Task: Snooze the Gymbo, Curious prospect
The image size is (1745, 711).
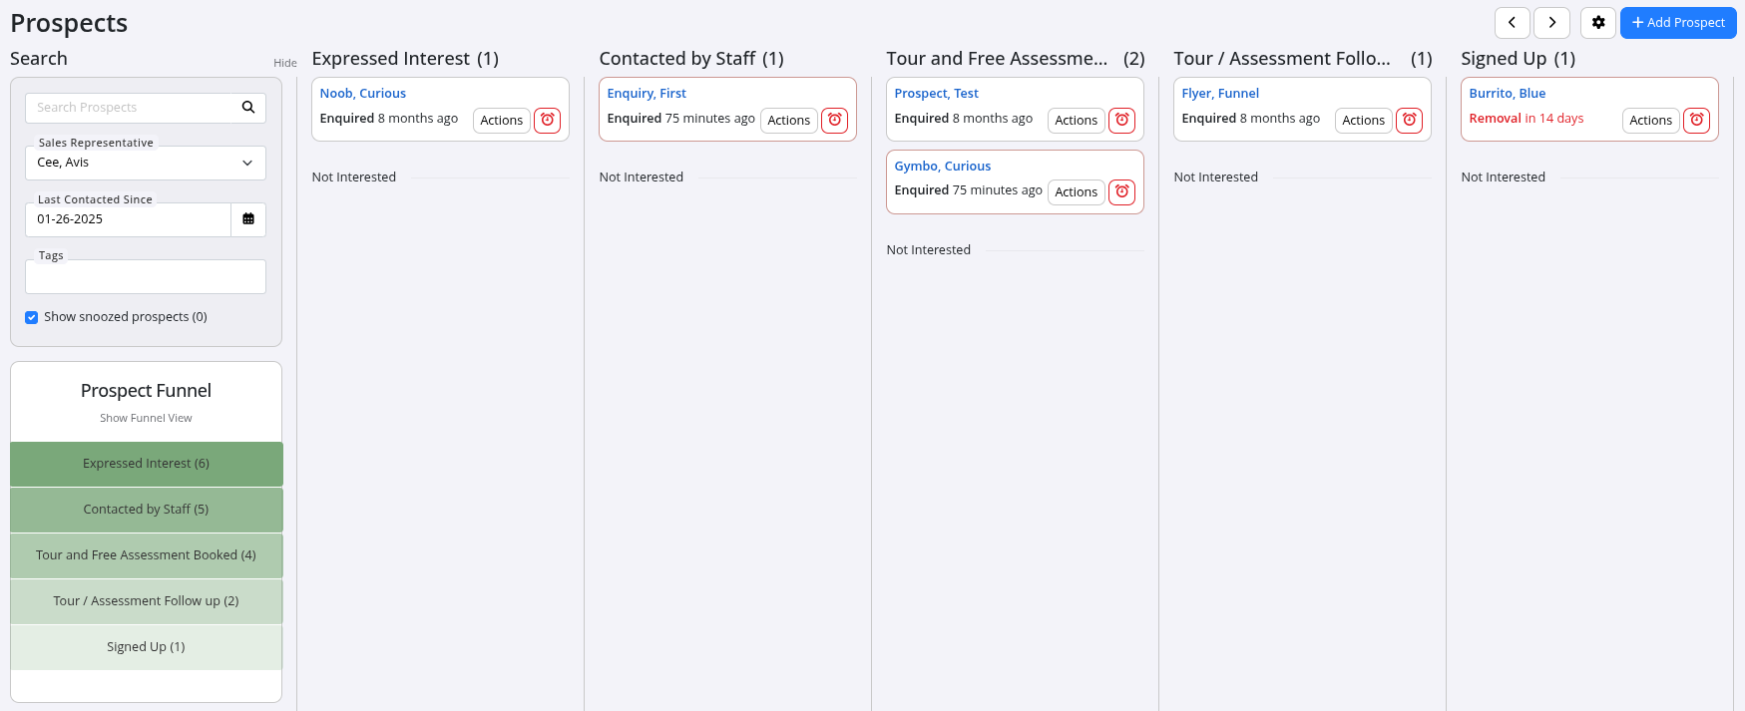Action: coord(1121,191)
